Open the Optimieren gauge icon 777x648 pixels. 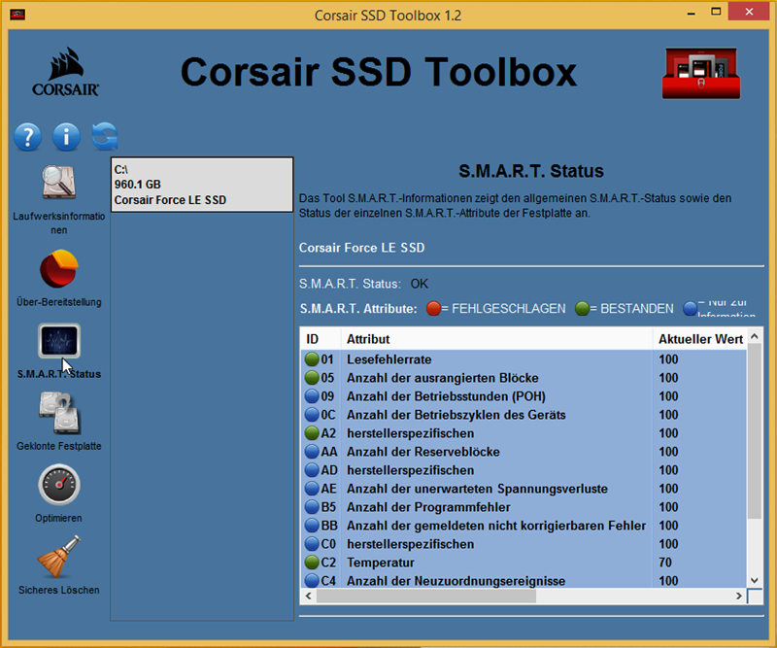tap(59, 485)
